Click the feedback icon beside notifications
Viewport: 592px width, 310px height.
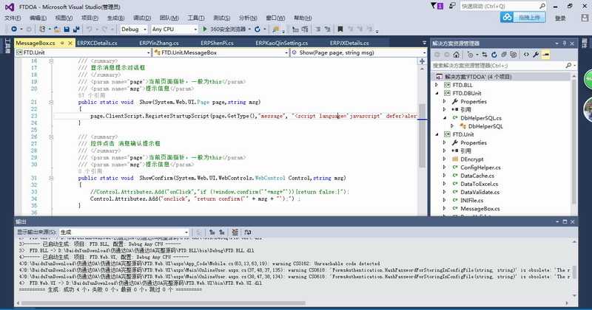(452, 6)
